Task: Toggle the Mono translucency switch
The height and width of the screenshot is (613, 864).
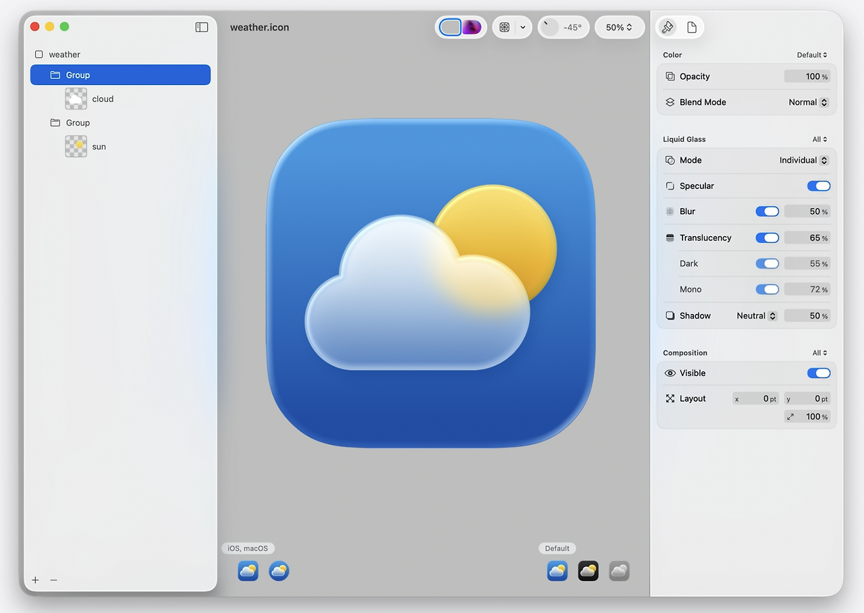Action: click(767, 289)
